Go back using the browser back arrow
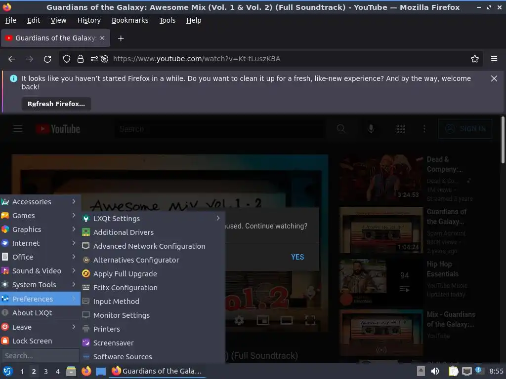The height and width of the screenshot is (379, 506). click(x=12, y=59)
